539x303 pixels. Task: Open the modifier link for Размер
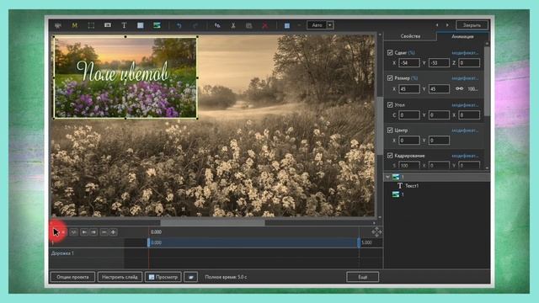pyautogui.click(x=465, y=78)
